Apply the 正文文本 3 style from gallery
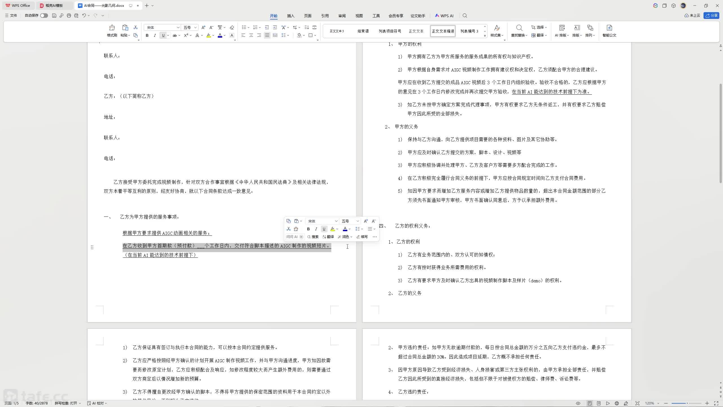 point(337,31)
